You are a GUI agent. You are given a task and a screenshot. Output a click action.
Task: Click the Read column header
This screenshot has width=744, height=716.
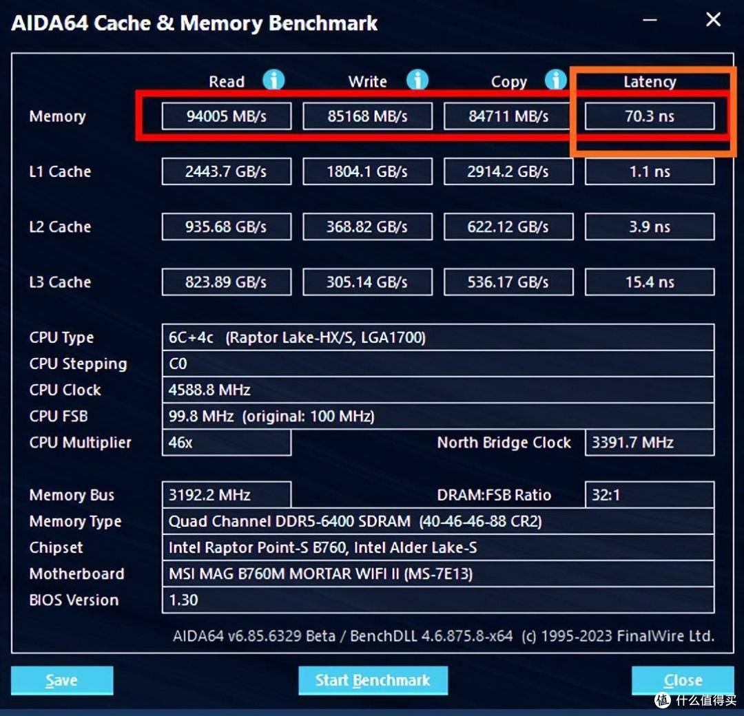[227, 81]
